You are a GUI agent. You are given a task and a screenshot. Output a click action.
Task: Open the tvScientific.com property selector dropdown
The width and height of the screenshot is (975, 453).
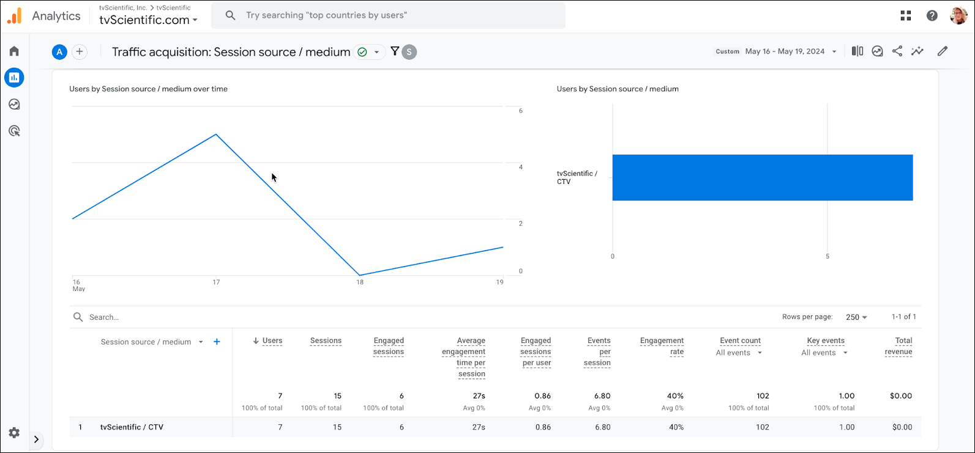coord(149,20)
